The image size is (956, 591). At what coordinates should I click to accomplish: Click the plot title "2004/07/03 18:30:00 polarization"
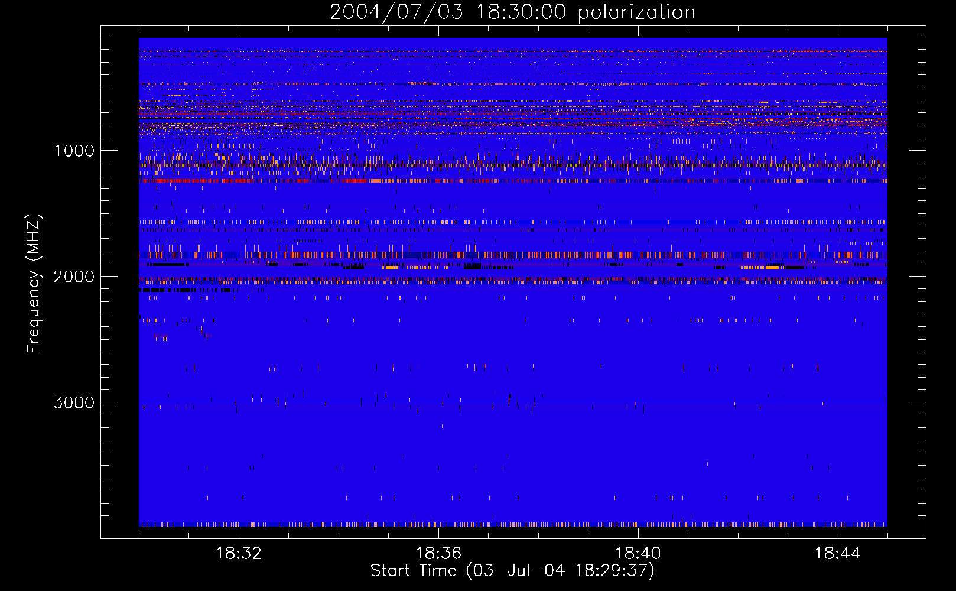coord(512,12)
